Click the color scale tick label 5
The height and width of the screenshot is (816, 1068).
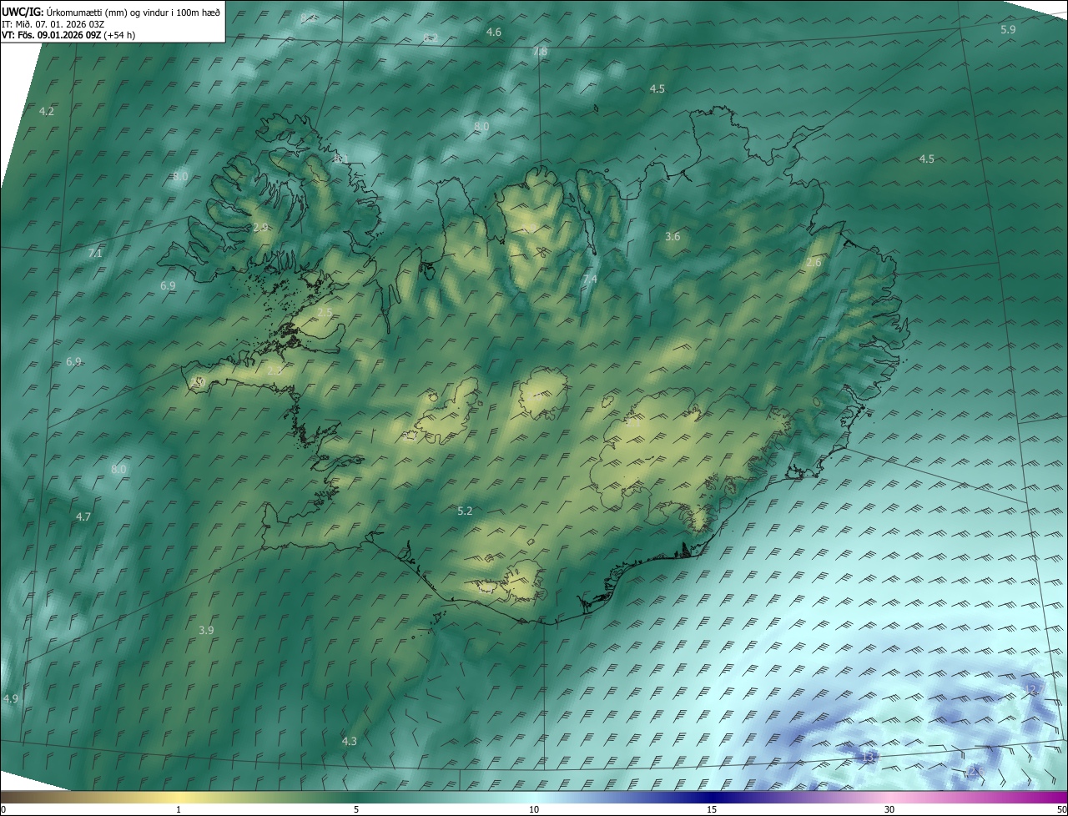(356, 809)
